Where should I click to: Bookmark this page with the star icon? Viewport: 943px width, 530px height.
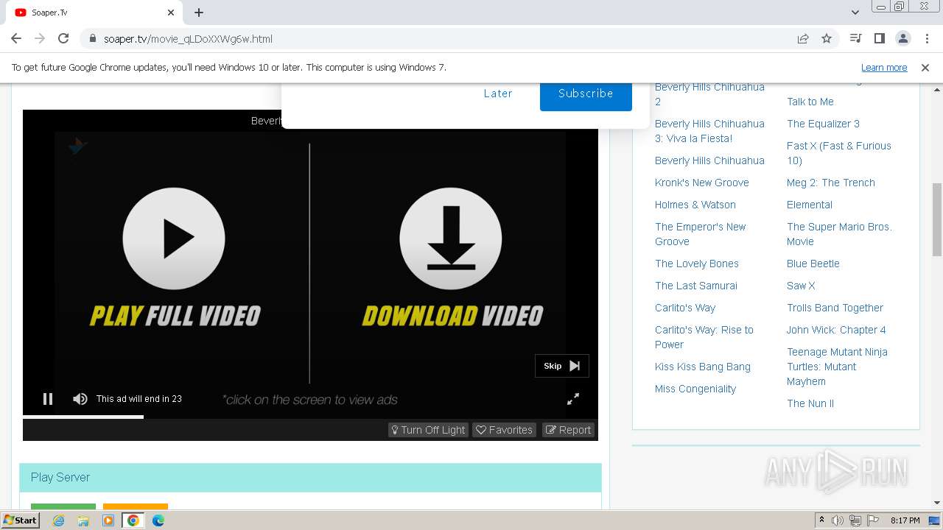pos(827,39)
